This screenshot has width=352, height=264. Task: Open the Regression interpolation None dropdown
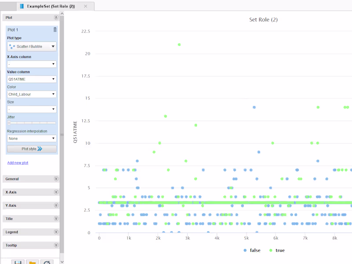[x=32, y=139]
